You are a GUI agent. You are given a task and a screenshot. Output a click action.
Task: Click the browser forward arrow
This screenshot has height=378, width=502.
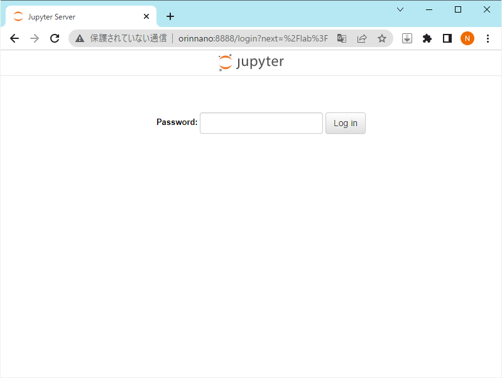[x=35, y=38]
